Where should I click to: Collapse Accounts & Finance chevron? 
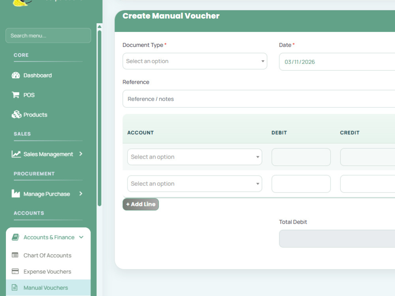pyautogui.click(x=81, y=237)
